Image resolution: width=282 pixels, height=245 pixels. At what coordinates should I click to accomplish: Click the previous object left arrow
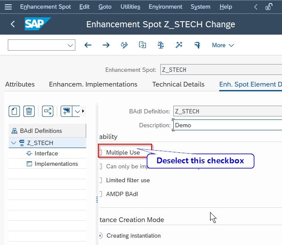coord(88,45)
